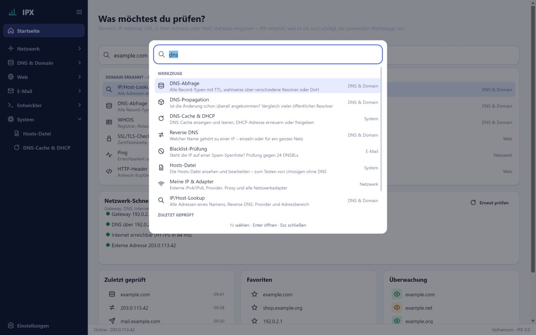Toggle the sidebar hamburger menu icon
This screenshot has height=335, width=536.
click(x=79, y=12)
